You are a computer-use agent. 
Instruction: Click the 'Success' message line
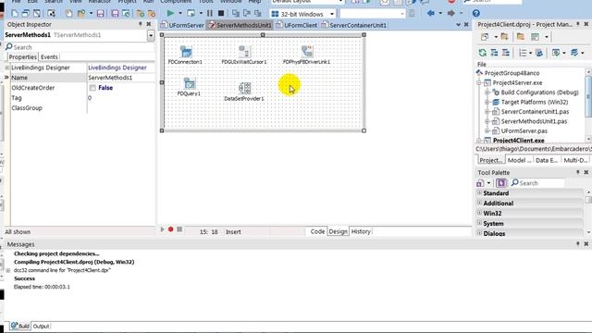(25, 278)
